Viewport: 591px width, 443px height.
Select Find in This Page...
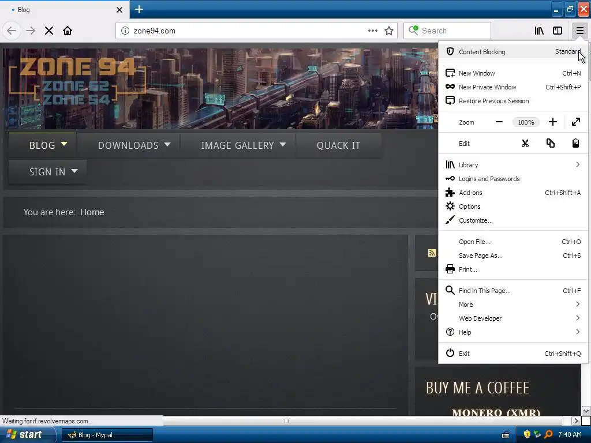[x=513, y=291]
